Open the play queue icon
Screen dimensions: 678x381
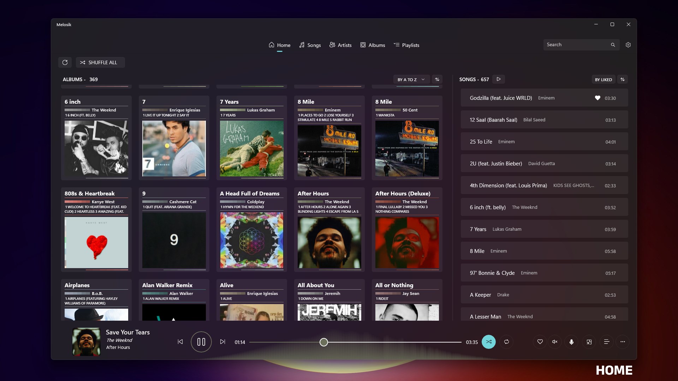tap(607, 342)
